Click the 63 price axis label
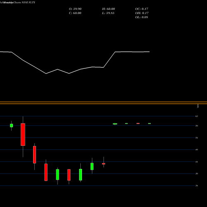 [197, 116]
